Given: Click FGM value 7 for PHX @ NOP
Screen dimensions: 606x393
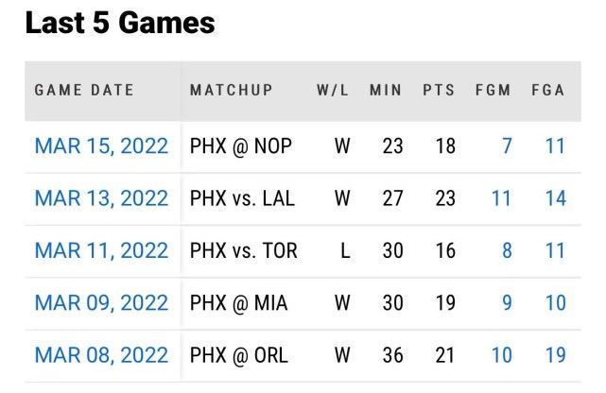Looking at the screenshot, I should point(507,146).
